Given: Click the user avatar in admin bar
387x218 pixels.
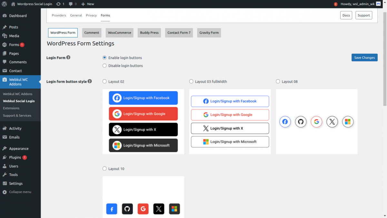Looking at the screenshot, I should (378, 4).
